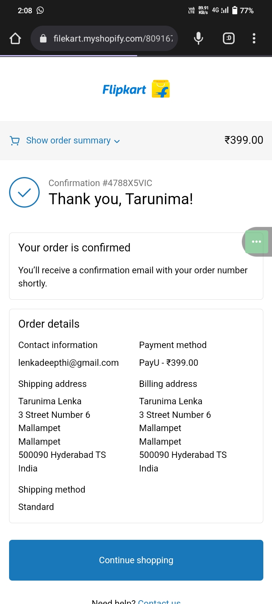This screenshot has width=272, height=604.
Task: Tap the address bar URL field
Action: pos(113,39)
